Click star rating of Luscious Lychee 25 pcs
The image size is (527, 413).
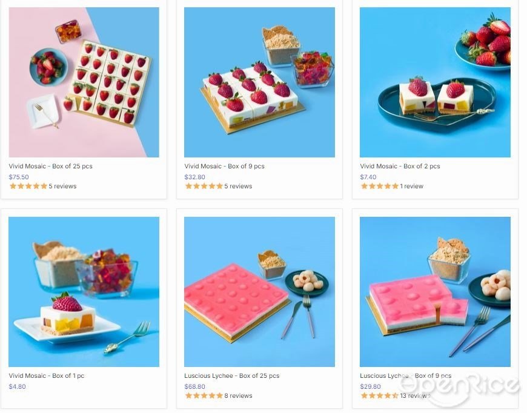(204, 395)
